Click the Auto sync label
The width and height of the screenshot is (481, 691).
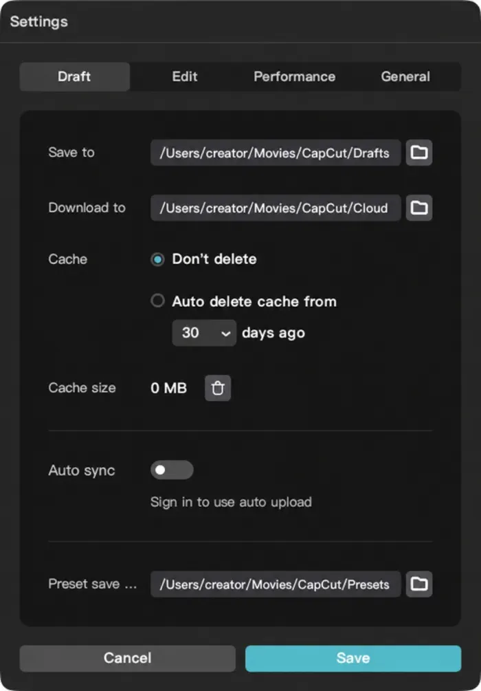coord(82,471)
